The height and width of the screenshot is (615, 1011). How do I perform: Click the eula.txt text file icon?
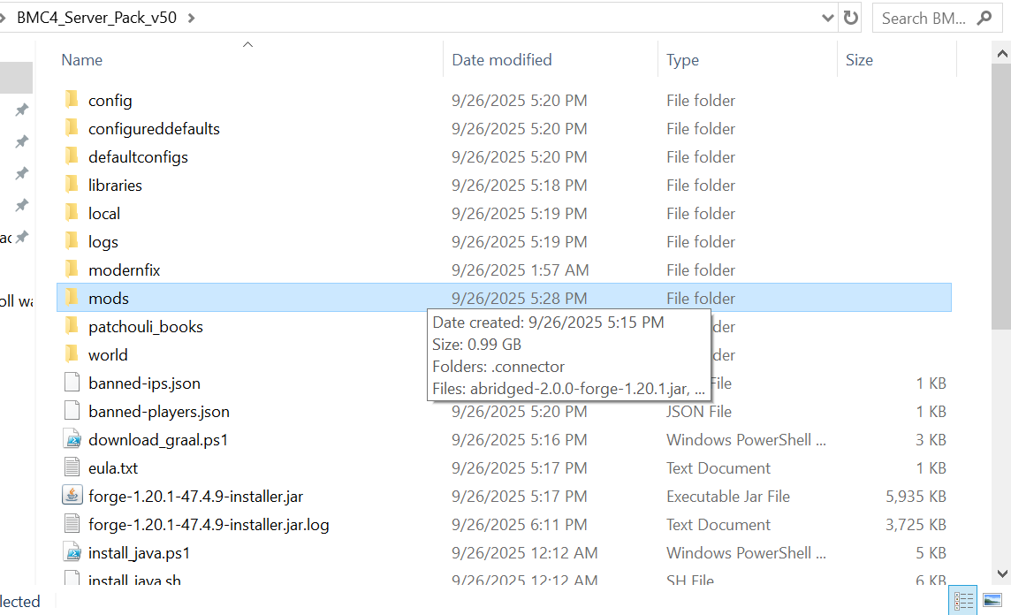pos(72,467)
